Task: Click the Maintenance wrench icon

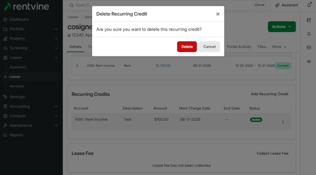Action: point(5,126)
